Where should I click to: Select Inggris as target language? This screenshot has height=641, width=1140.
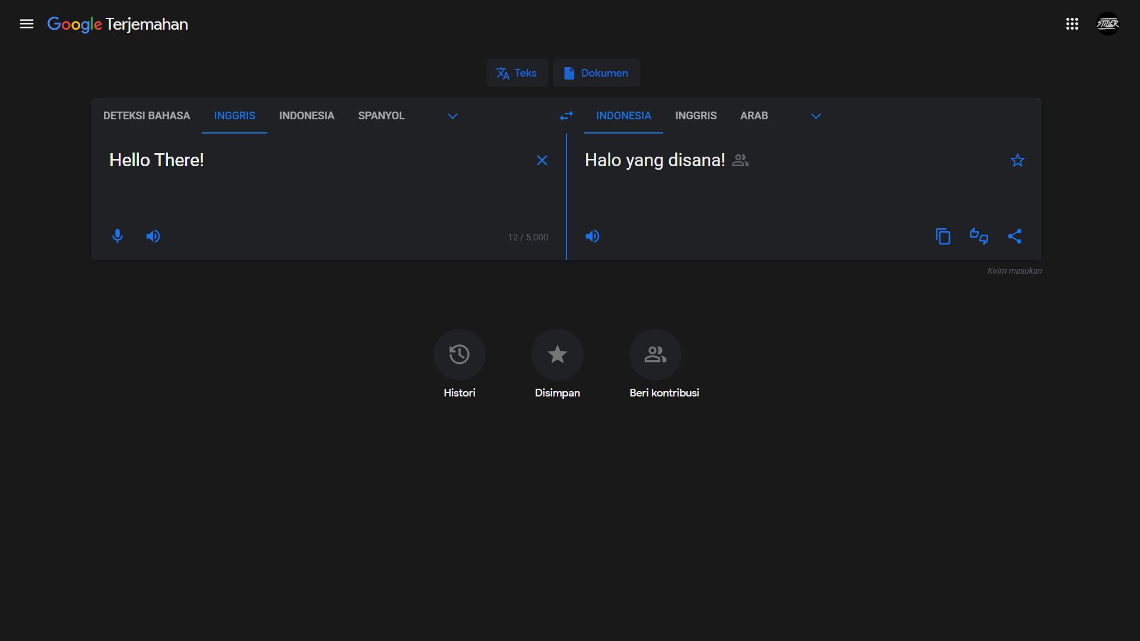(x=696, y=116)
